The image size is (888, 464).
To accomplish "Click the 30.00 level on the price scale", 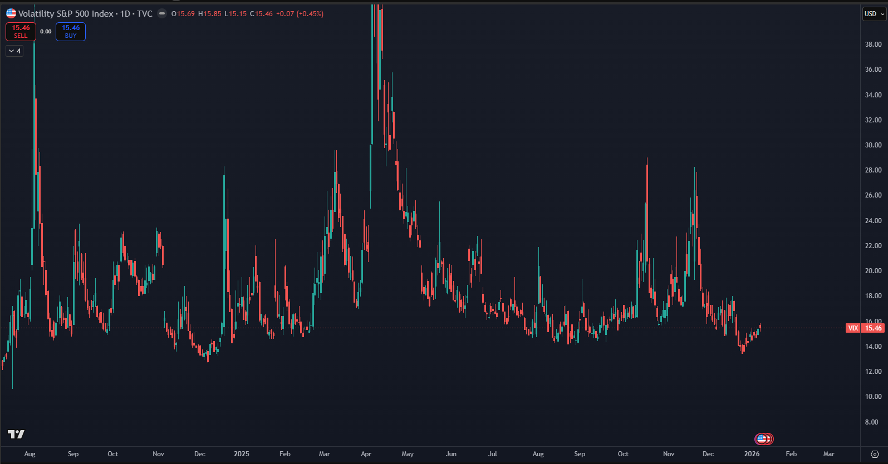I will click(x=873, y=145).
